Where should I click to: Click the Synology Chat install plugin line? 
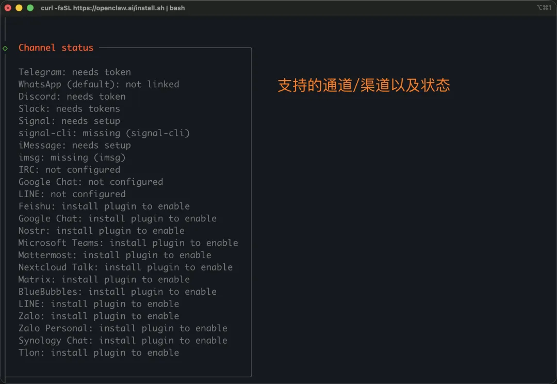tap(123, 341)
